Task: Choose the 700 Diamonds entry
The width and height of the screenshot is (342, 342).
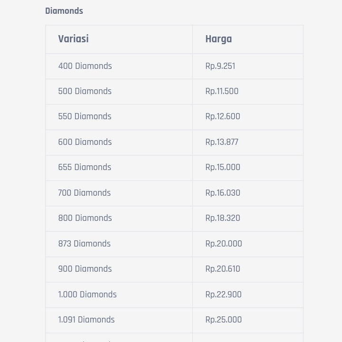Action: (x=85, y=193)
